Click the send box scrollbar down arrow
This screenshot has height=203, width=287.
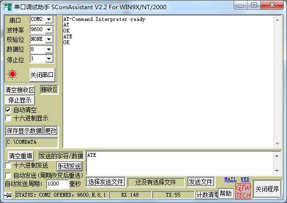click(x=277, y=170)
